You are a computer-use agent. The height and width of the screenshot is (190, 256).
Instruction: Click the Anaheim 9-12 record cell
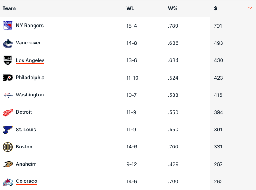coord(132,164)
